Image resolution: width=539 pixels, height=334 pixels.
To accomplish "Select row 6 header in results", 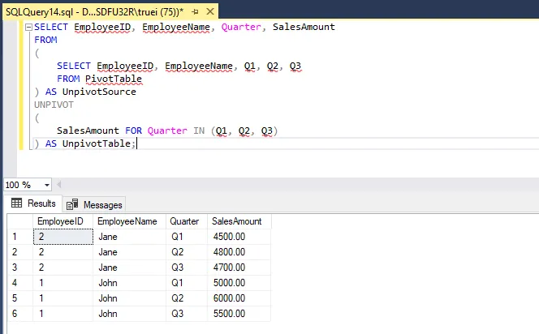I will 20,314.
